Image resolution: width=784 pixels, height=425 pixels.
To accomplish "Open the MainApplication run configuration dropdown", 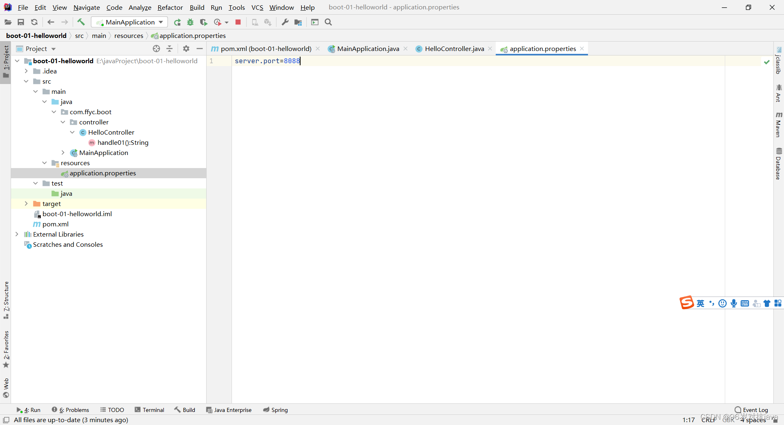I will pyautogui.click(x=129, y=22).
